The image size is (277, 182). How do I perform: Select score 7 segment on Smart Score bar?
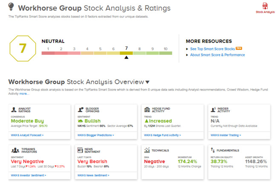126,53
